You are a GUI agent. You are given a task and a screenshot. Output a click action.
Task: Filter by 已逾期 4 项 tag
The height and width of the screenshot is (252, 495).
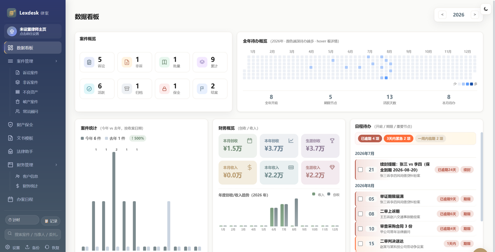point(370,139)
